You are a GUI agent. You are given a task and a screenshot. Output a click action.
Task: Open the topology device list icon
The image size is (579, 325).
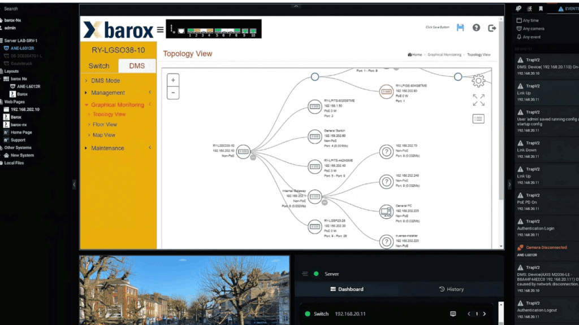tap(478, 118)
